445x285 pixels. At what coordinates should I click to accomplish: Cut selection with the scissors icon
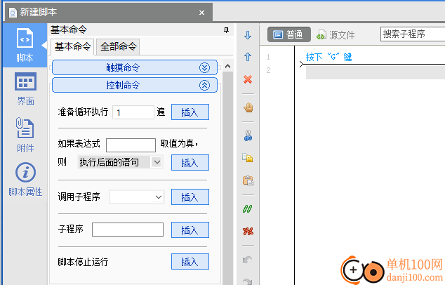[248, 135]
